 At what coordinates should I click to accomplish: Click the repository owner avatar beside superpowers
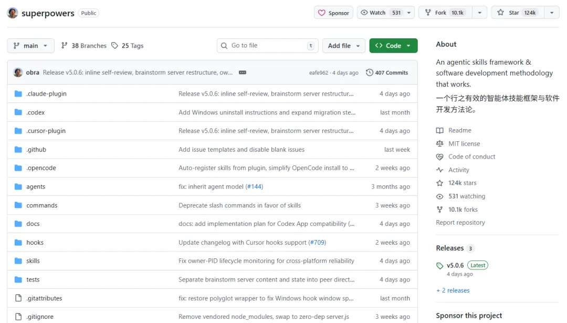13,13
